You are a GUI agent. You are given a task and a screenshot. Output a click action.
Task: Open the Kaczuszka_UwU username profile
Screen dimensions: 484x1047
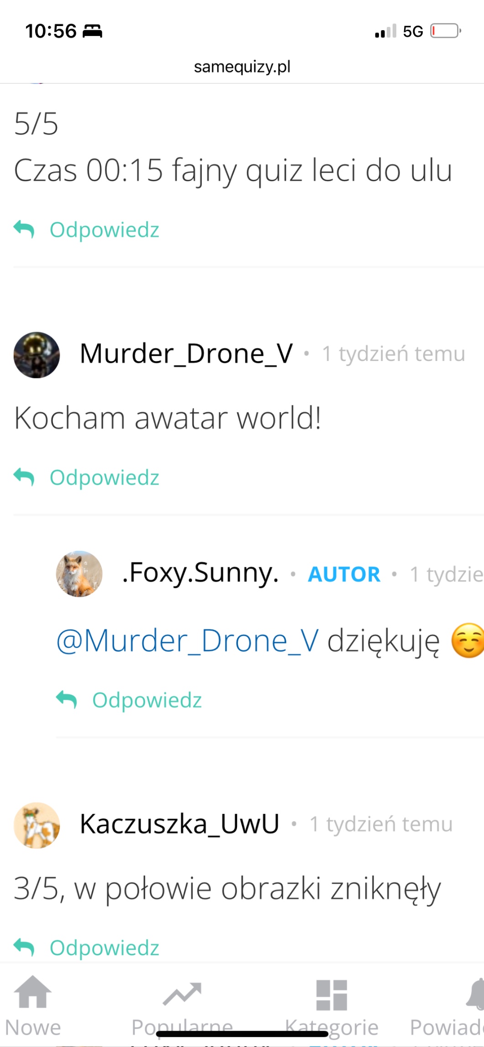[x=179, y=824]
